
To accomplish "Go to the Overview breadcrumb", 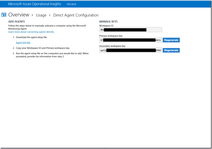I will click(x=19, y=15).
